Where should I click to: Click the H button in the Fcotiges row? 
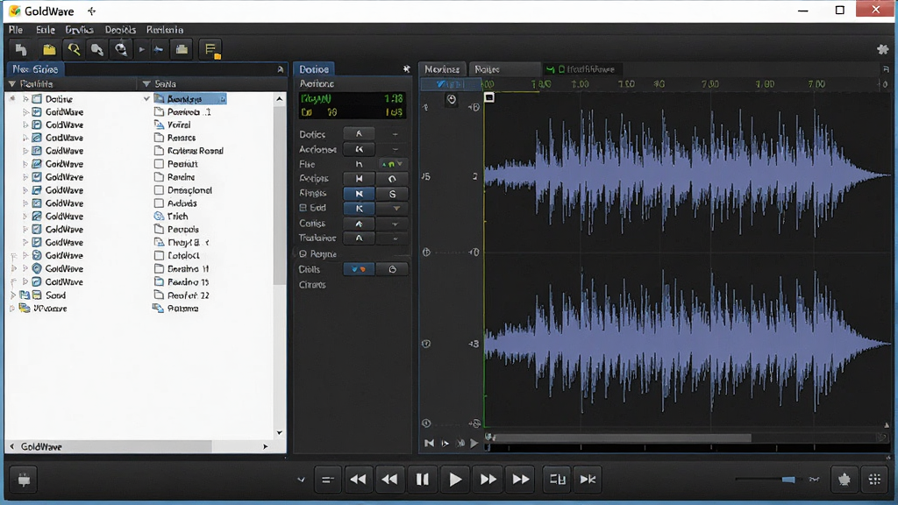click(x=359, y=179)
